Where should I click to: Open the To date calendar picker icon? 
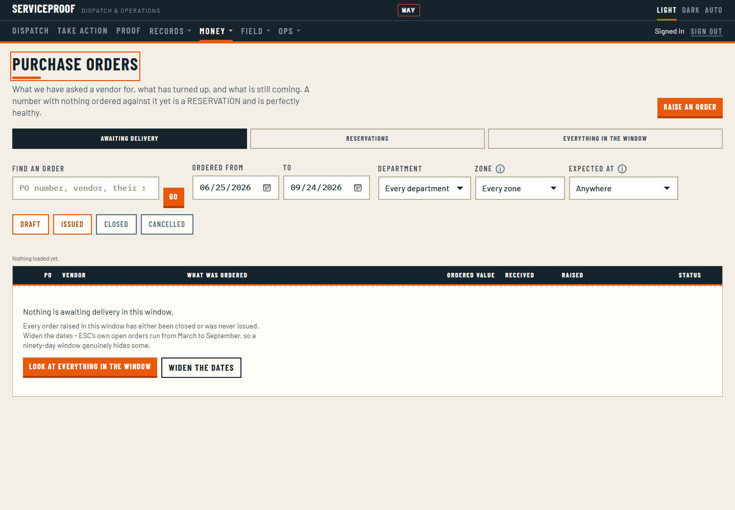[x=358, y=188]
